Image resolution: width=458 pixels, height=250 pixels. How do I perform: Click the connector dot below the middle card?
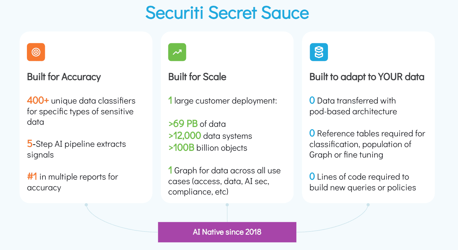[x=227, y=205]
